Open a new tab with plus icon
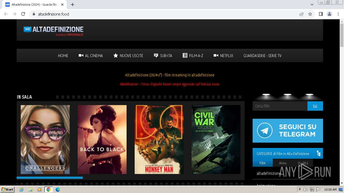This screenshot has height=193, width=344. pyautogui.click(x=73, y=5)
